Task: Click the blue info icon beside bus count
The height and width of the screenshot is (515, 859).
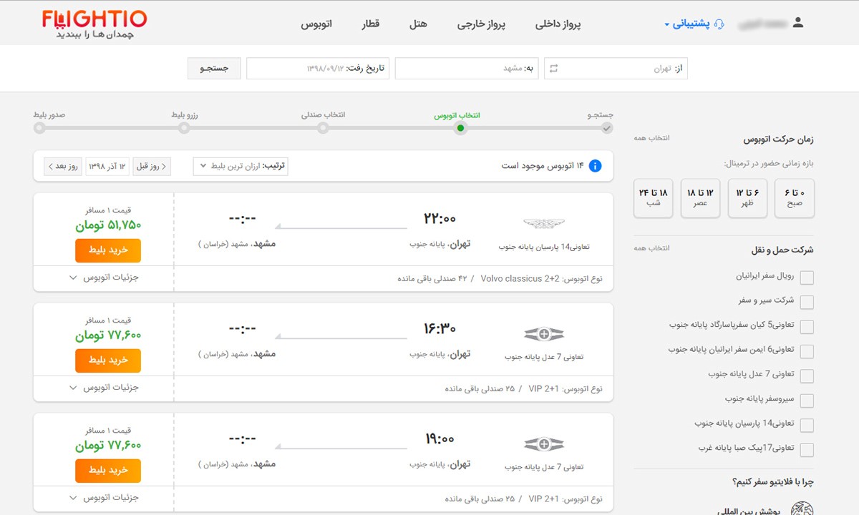Action: coord(595,166)
